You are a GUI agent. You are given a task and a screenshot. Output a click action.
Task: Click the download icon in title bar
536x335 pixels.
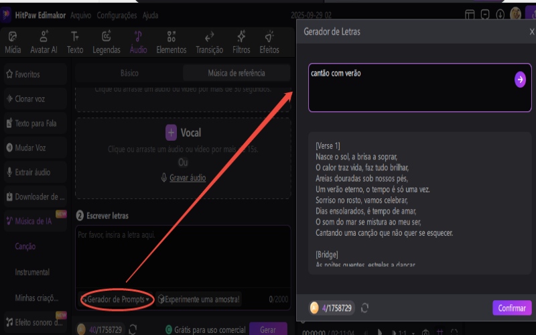point(500,15)
